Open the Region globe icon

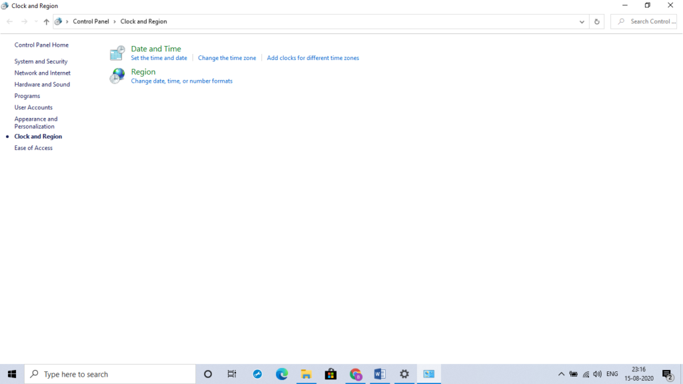(117, 76)
